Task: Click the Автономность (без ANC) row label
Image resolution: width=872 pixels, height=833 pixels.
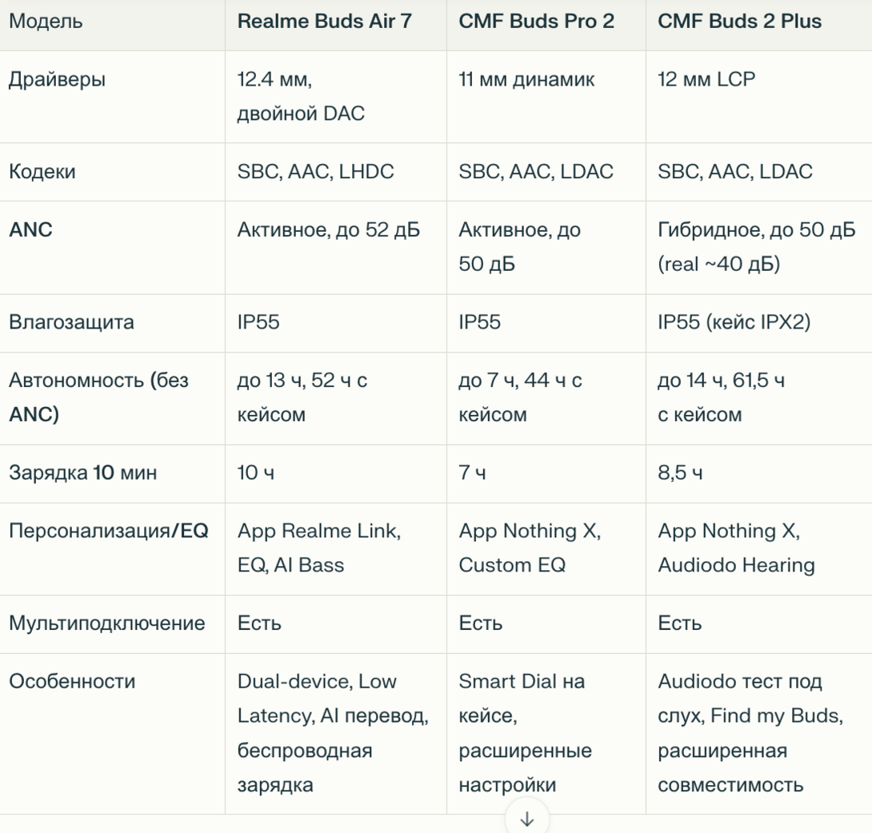Action: click(98, 398)
